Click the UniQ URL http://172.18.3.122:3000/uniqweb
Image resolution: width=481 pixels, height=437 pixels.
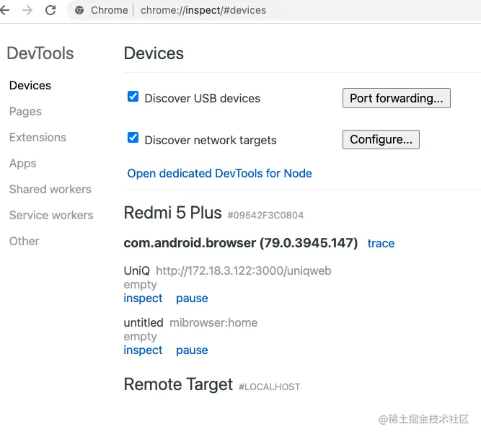(x=244, y=271)
